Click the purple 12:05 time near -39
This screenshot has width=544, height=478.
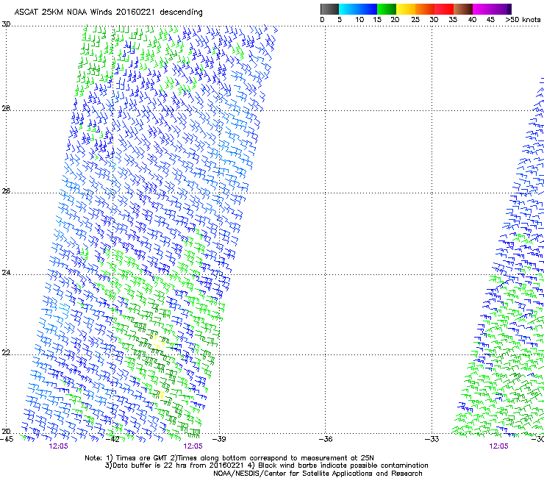pyautogui.click(x=193, y=446)
